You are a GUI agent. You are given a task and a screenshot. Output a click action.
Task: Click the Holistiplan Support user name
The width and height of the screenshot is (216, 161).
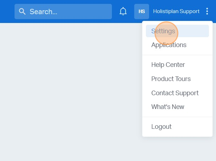click(176, 11)
